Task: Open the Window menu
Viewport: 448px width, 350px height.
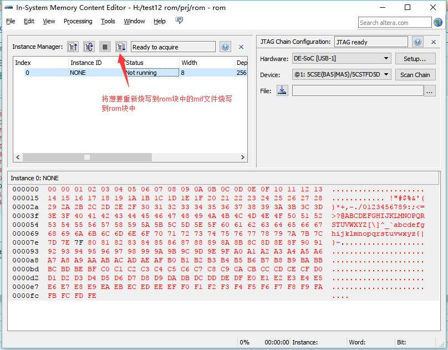Action: (x=134, y=21)
